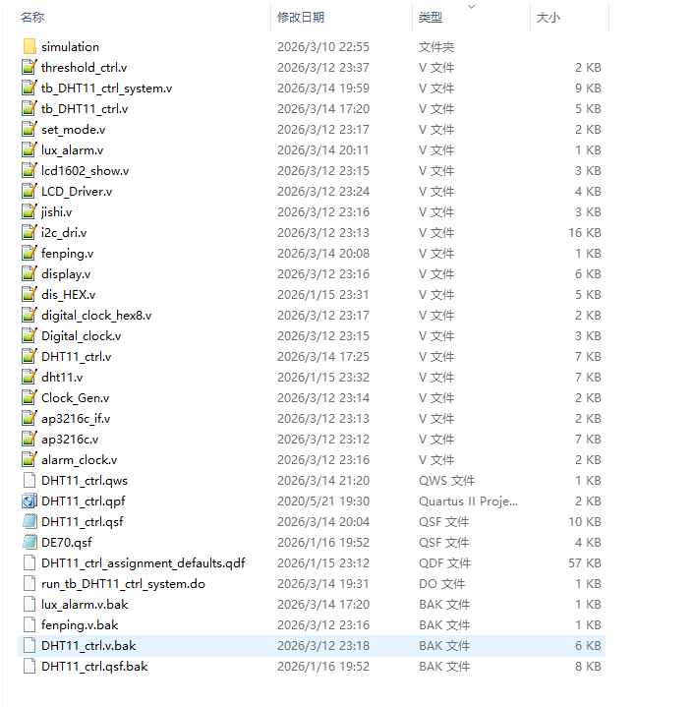The height and width of the screenshot is (707, 695).
Task: Select the file name DE70.qsf
Action: [x=67, y=543]
